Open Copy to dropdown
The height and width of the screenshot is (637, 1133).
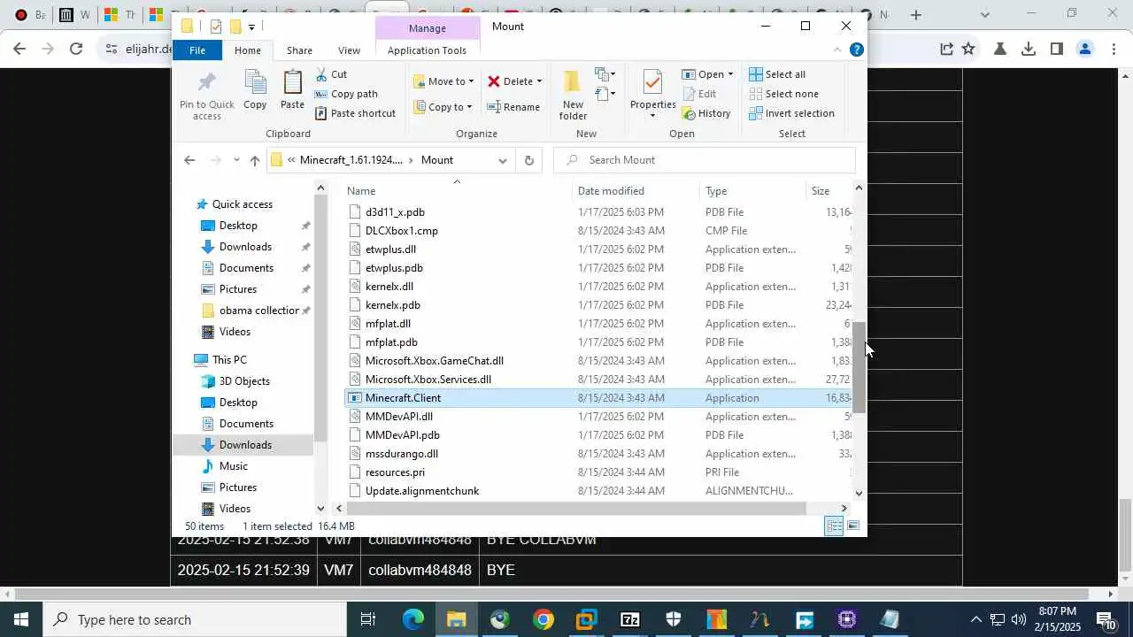[443, 107]
